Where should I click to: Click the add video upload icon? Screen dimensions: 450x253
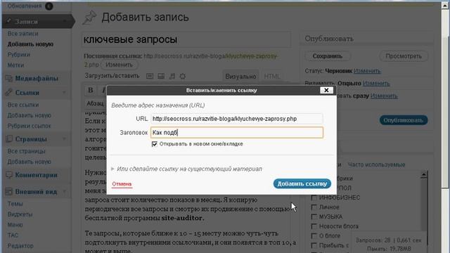(161, 76)
